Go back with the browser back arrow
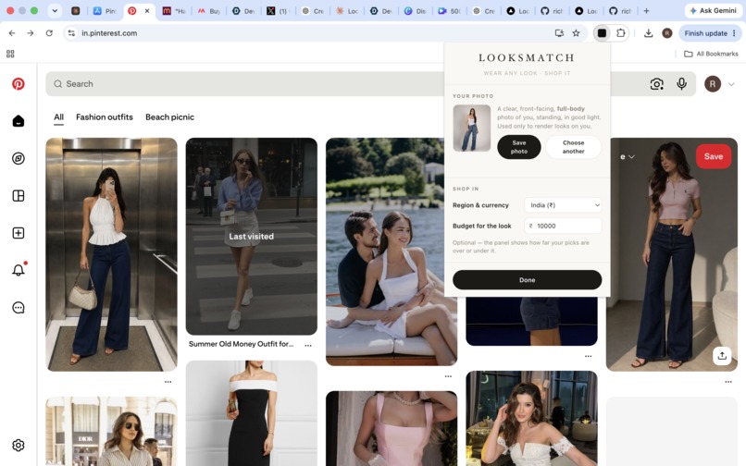This screenshot has height=466, width=746. [x=12, y=32]
